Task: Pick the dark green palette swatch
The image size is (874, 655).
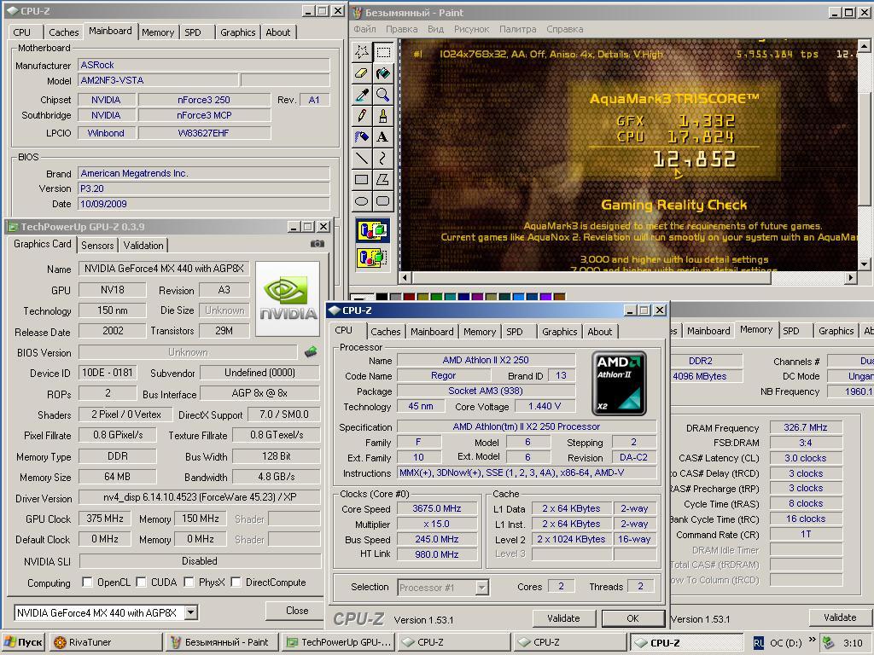Action: click(436, 297)
